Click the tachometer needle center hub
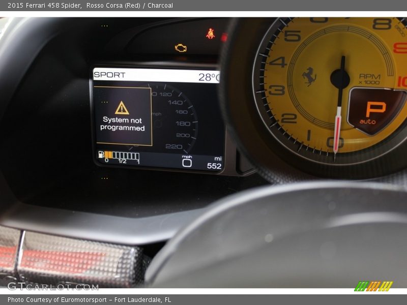The height and width of the screenshot is (305, 407). tap(340, 79)
